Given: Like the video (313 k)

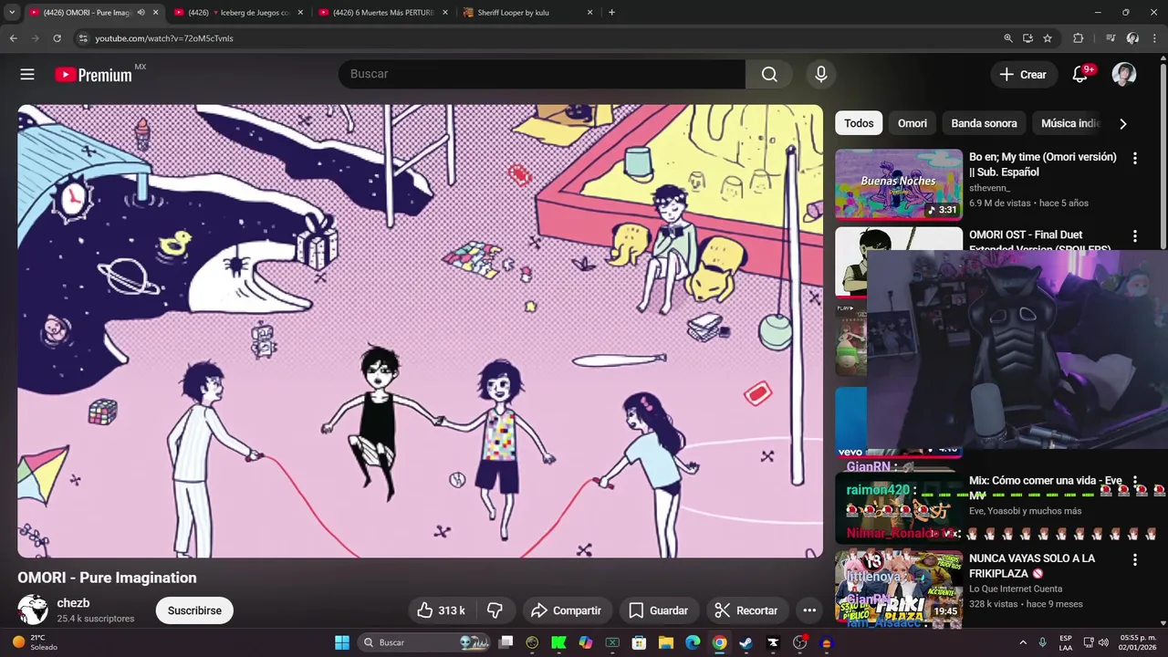Looking at the screenshot, I should tap(442, 610).
